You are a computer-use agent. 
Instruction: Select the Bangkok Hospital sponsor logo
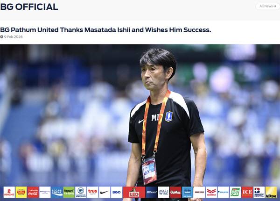pyautogui.click(x=259, y=192)
